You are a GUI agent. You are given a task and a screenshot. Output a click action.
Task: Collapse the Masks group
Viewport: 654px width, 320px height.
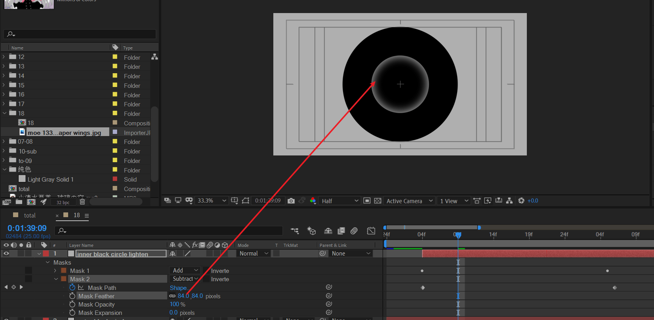click(x=48, y=262)
